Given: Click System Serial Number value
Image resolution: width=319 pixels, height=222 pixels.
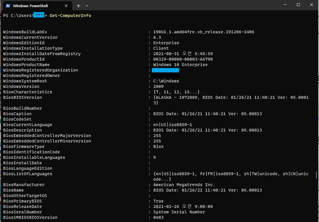Looking at the screenshot, I should pyautogui.click(x=179, y=212).
